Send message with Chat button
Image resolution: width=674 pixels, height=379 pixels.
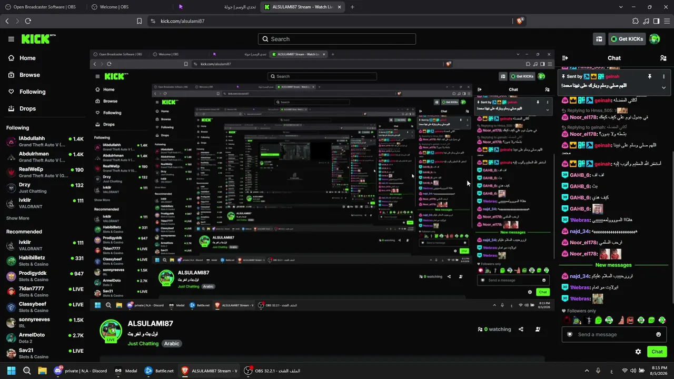coord(657,352)
